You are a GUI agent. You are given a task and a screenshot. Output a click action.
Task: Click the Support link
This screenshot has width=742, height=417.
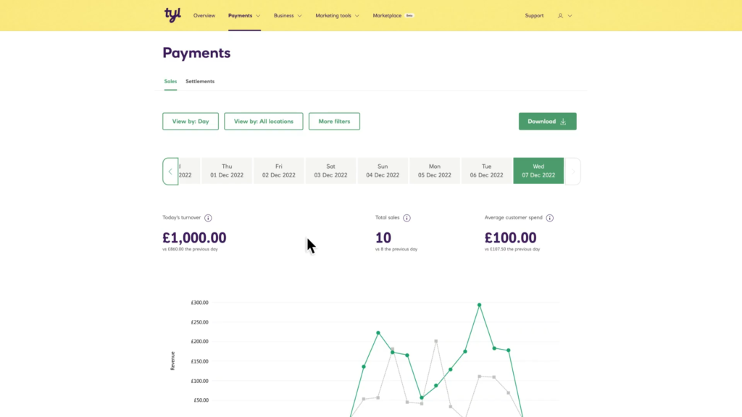[534, 15]
